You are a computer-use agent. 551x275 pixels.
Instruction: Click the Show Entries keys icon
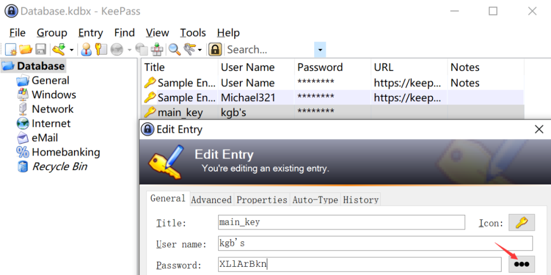pyautogui.click(x=190, y=49)
